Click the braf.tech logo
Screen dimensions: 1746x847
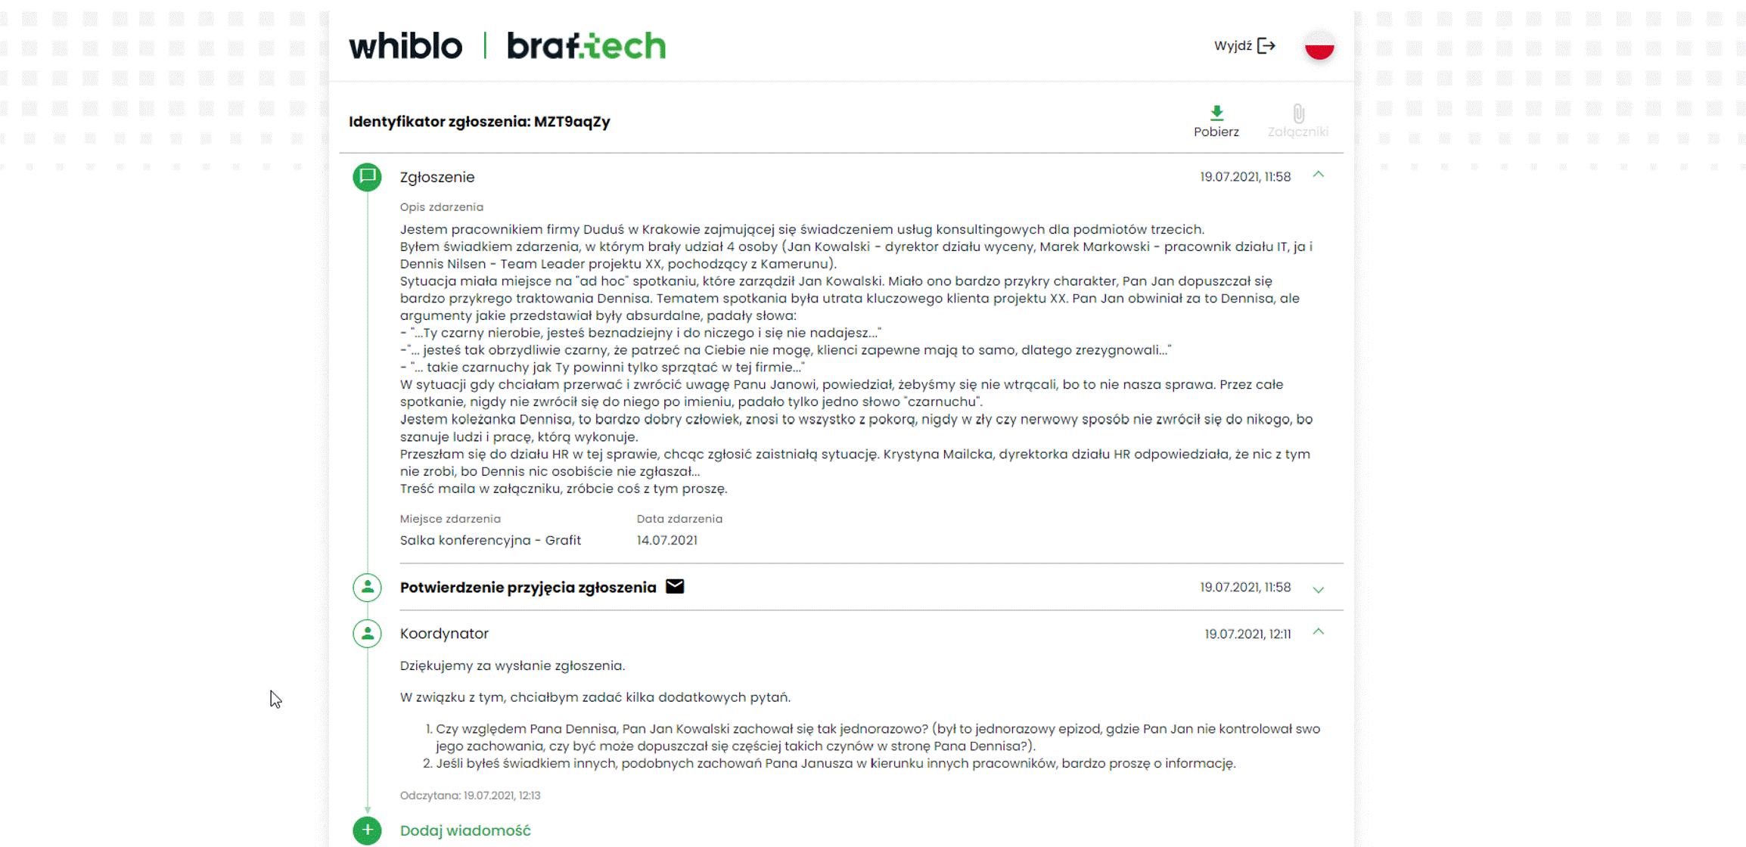tap(586, 46)
